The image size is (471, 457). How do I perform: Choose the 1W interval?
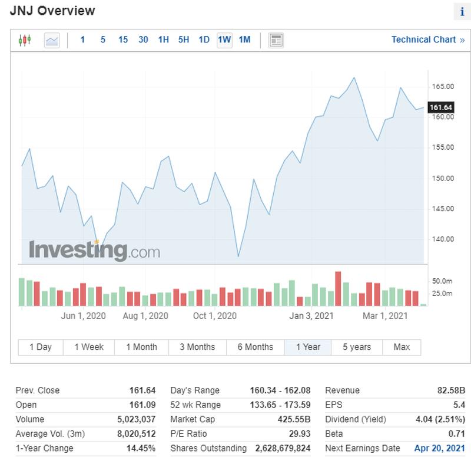[x=224, y=40]
